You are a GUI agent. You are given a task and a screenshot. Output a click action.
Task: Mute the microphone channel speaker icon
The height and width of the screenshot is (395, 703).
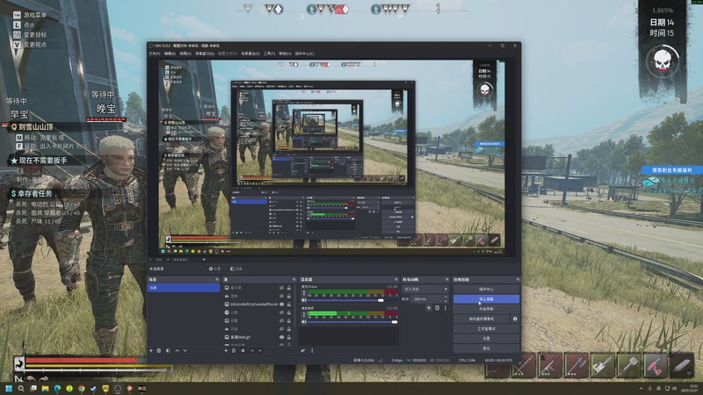tap(304, 300)
